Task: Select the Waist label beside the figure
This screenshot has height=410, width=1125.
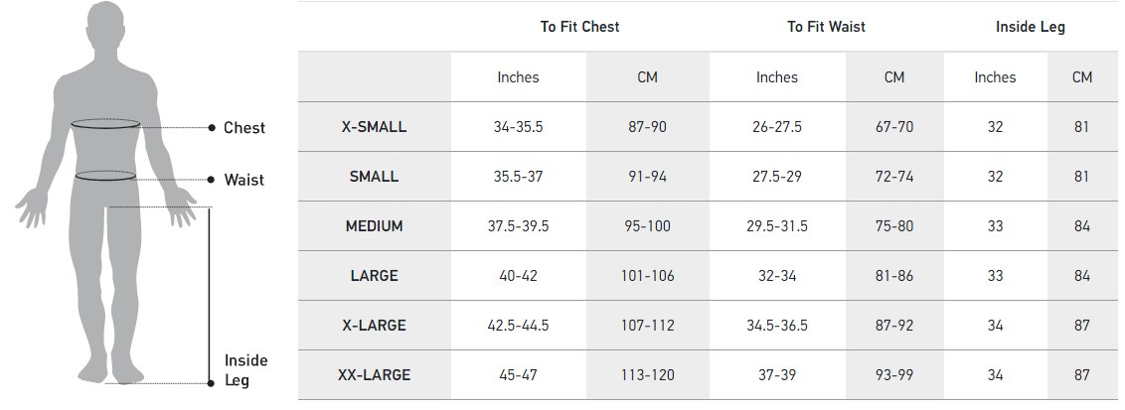Action: [x=244, y=180]
